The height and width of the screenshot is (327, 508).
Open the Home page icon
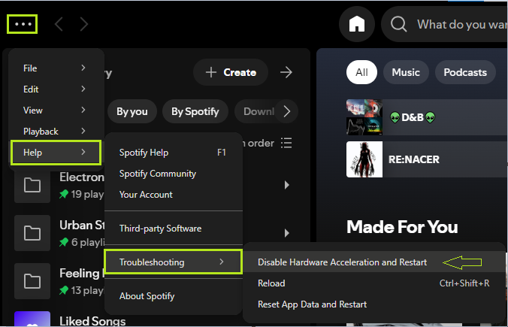coord(357,24)
